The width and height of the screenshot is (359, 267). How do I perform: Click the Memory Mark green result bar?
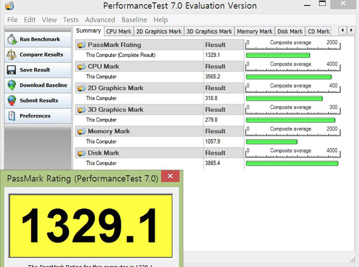[x=272, y=142]
